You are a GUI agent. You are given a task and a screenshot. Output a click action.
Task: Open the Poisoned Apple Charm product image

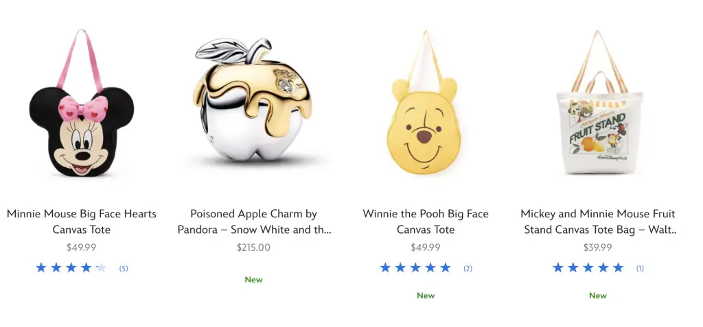253,99
